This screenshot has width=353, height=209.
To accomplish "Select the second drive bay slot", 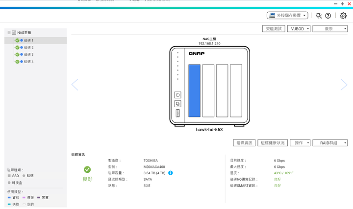I will [x=208, y=91].
